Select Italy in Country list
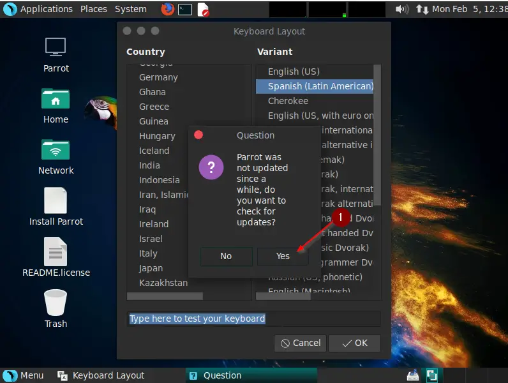This screenshot has width=508, height=383. 148,253
